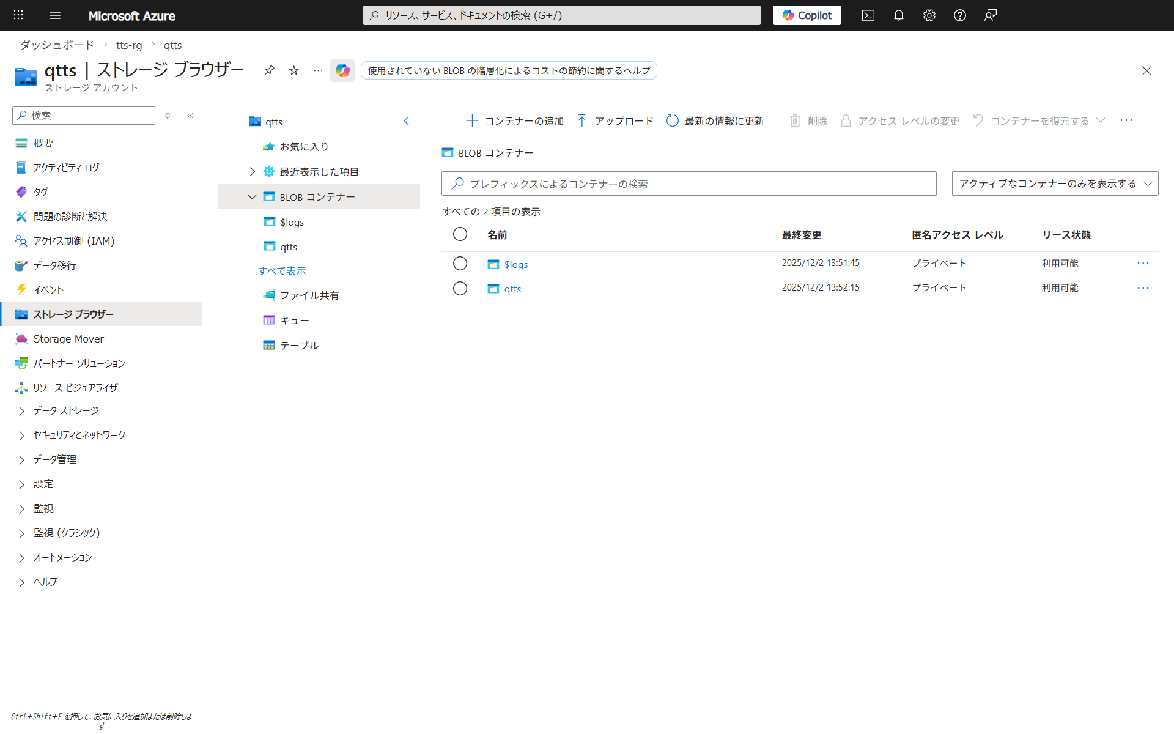Open the Azure portal hamburger menu

point(55,15)
